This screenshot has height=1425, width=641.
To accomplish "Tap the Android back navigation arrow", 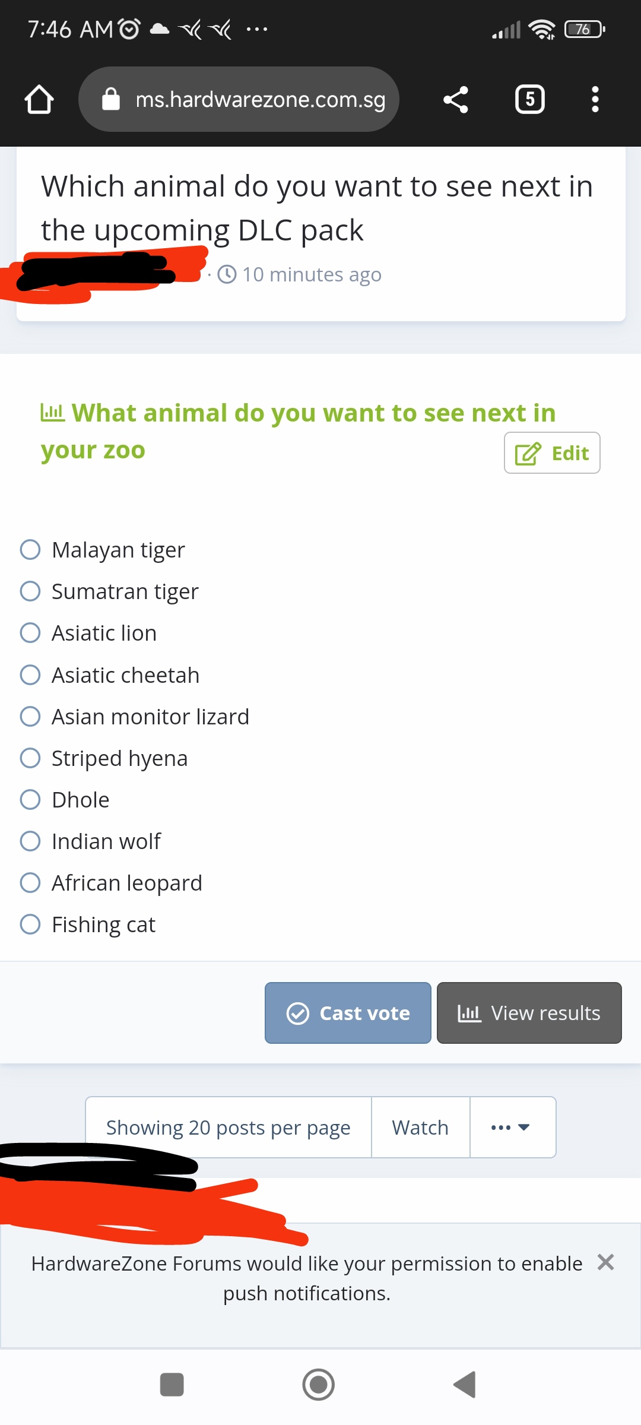I will (465, 1385).
